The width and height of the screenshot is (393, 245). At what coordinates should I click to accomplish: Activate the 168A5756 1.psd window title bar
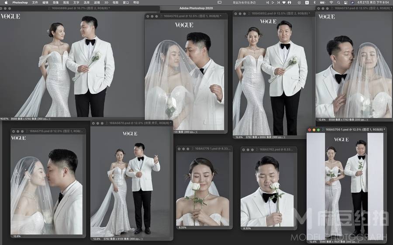(x=346, y=130)
